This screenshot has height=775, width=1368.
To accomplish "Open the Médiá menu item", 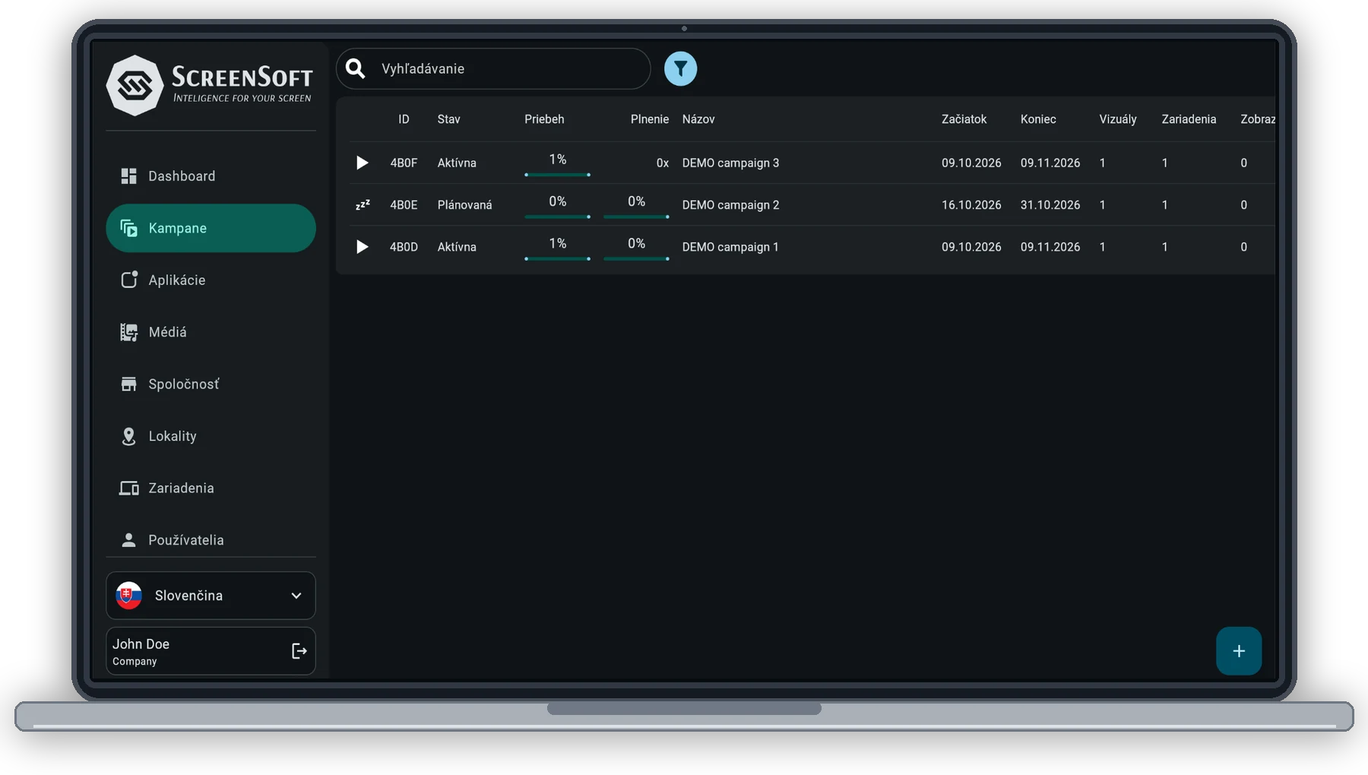I will 211,332.
